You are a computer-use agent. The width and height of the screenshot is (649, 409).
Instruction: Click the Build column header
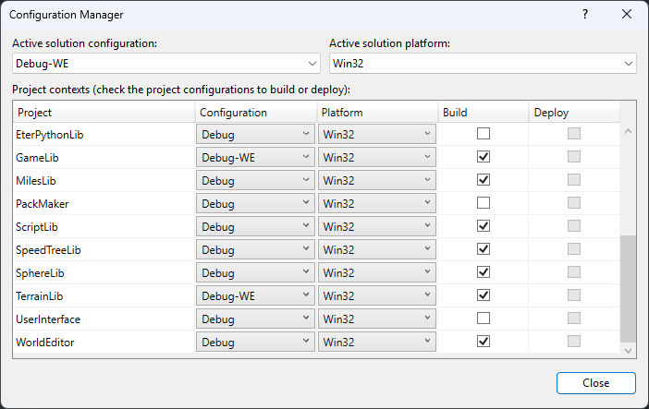[483, 113]
